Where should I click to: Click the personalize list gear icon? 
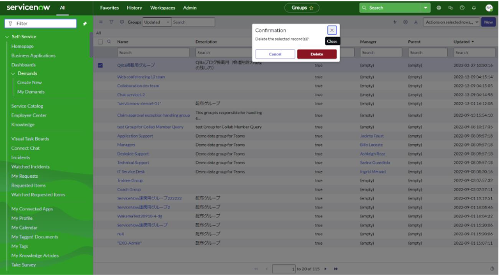[405, 22]
